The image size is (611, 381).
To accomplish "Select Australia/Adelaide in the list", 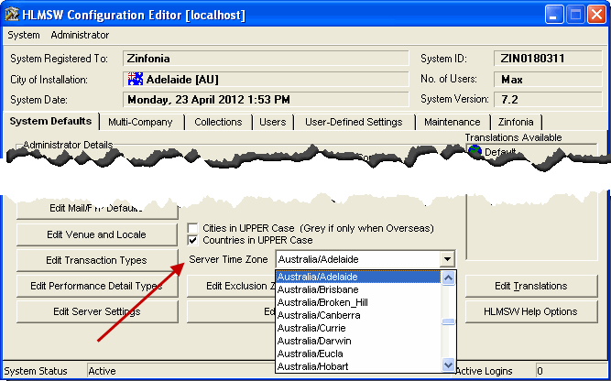I will click(358, 277).
